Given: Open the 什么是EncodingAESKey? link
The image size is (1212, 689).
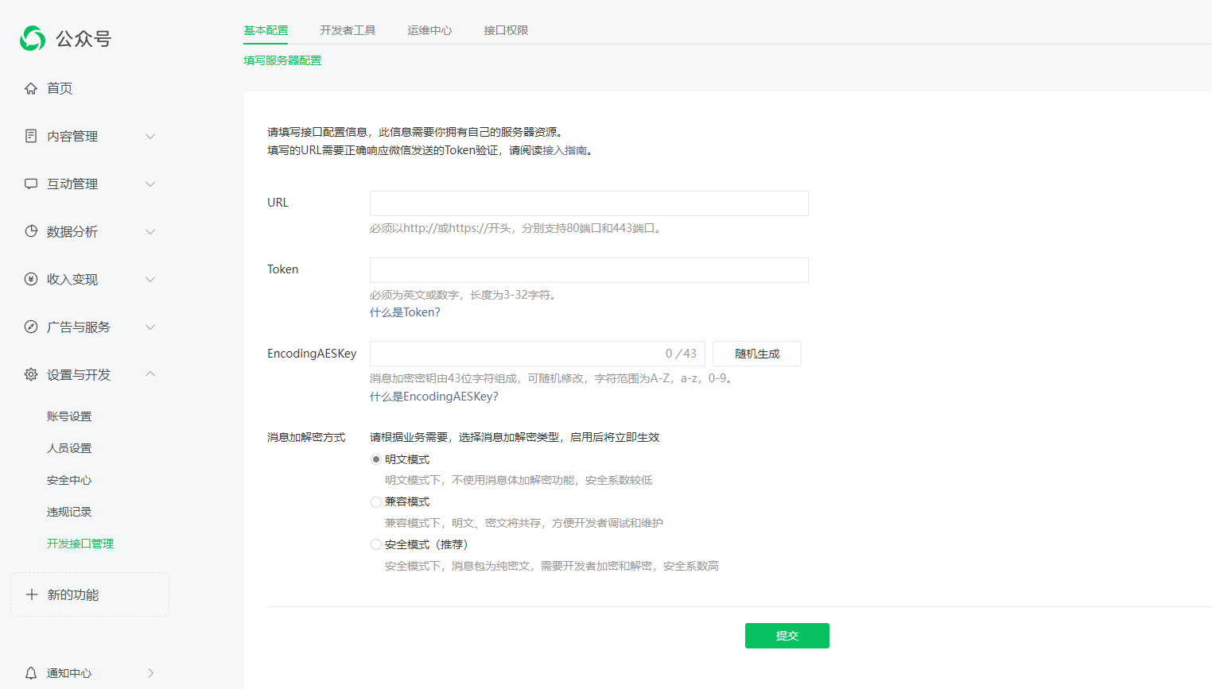Looking at the screenshot, I should 434,397.
